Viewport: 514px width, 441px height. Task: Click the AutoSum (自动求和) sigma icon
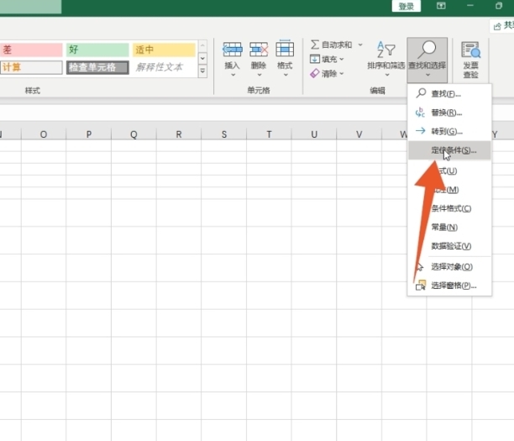point(316,45)
